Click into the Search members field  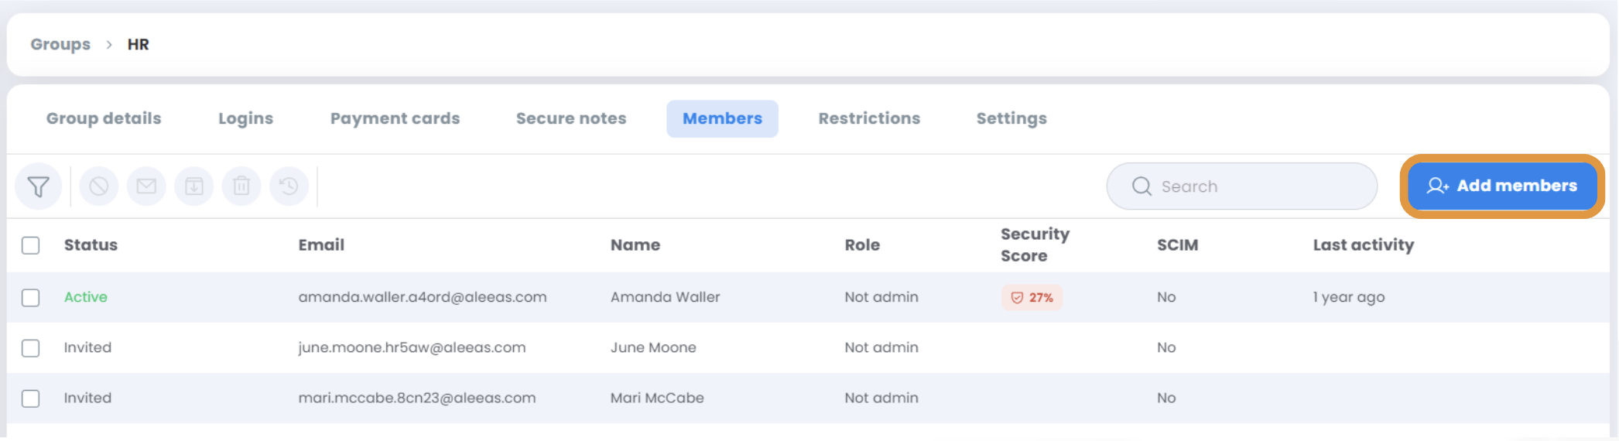(x=1241, y=186)
